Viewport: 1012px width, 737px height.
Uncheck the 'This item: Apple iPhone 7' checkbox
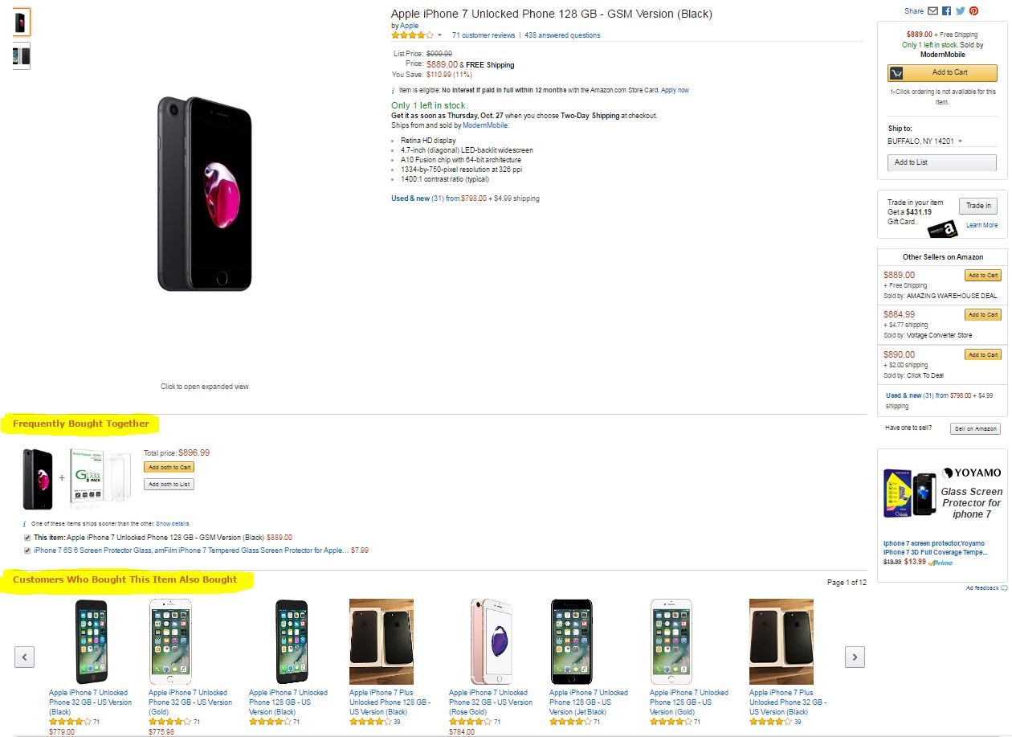coord(28,538)
